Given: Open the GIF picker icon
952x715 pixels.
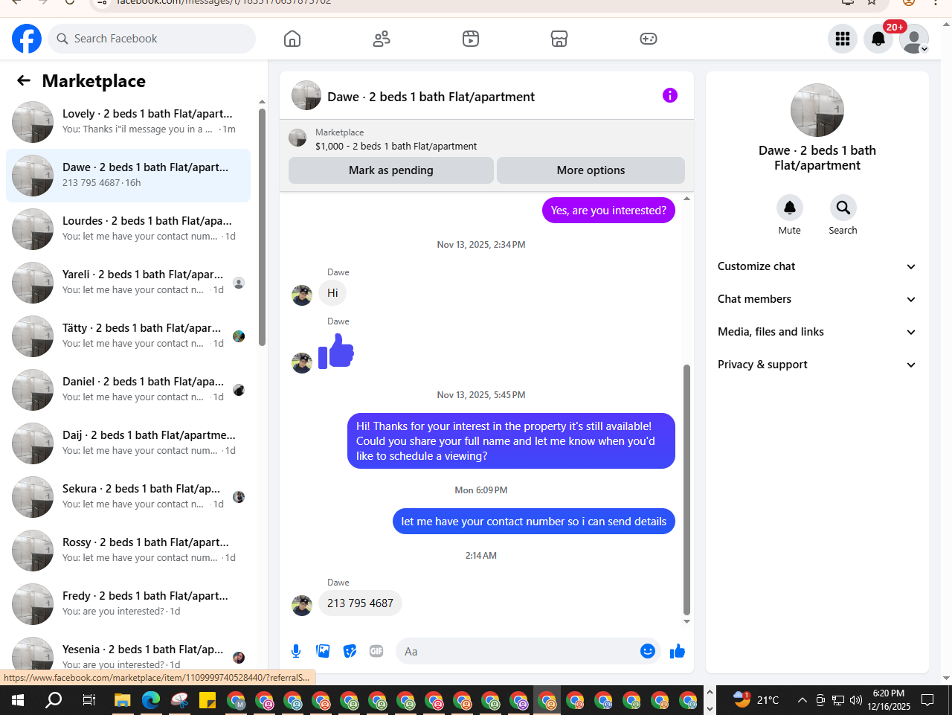Looking at the screenshot, I should tap(376, 652).
